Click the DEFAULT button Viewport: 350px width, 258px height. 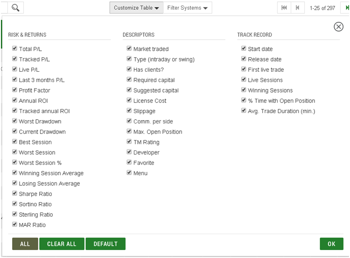pyautogui.click(x=105, y=244)
